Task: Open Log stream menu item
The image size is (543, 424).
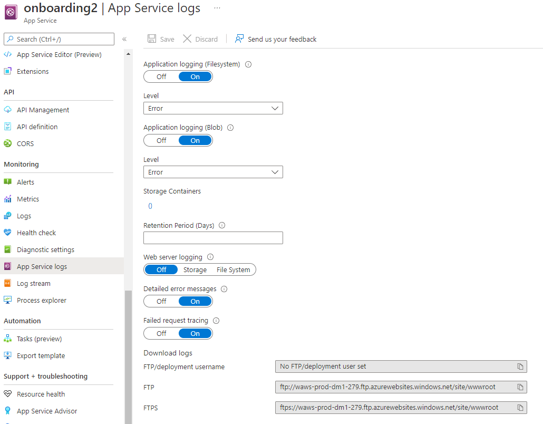Action: (34, 283)
